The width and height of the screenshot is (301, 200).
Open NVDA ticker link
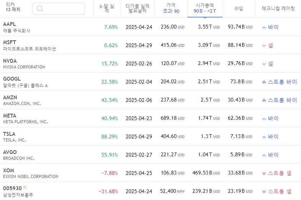[10, 61]
